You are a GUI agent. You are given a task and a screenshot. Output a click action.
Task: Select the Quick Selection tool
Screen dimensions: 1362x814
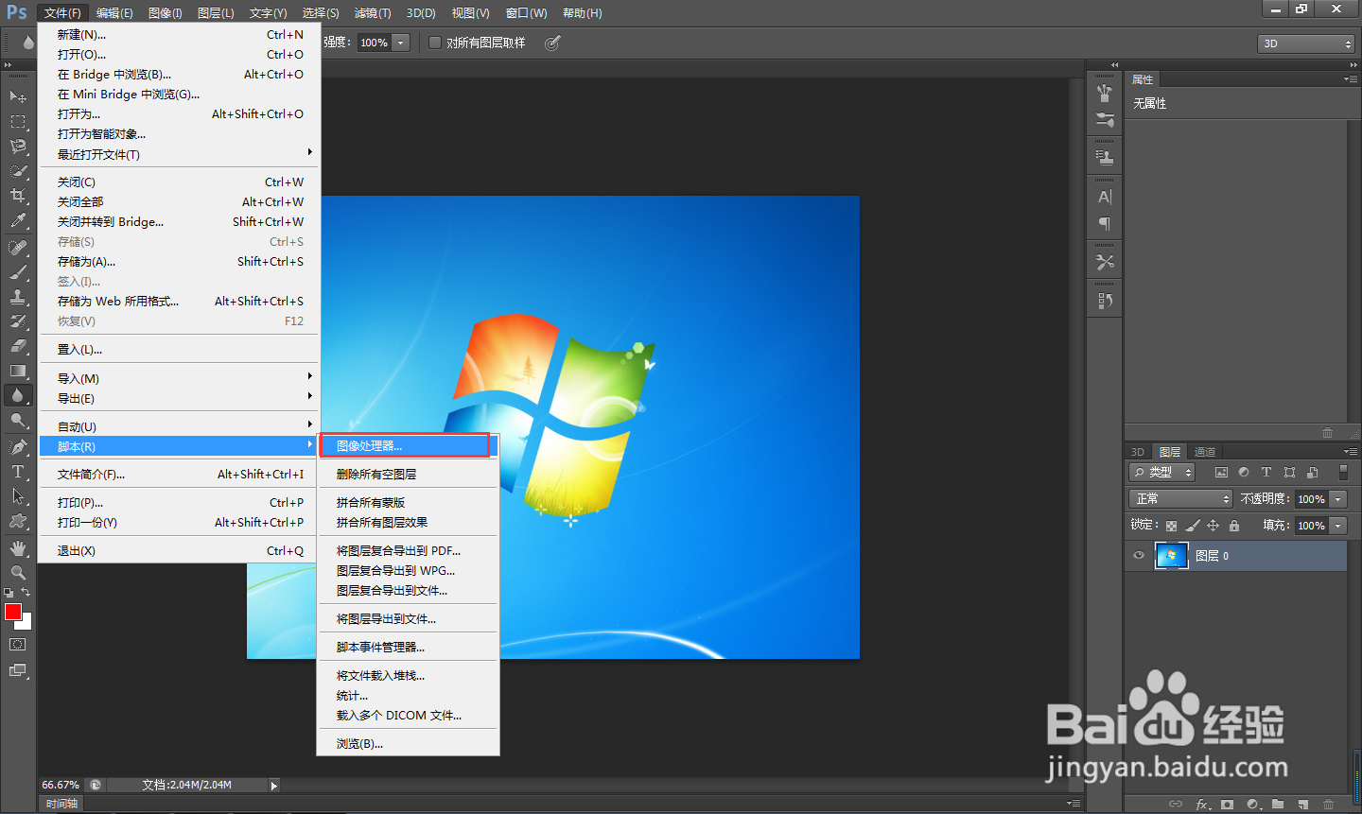(x=18, y=171)
